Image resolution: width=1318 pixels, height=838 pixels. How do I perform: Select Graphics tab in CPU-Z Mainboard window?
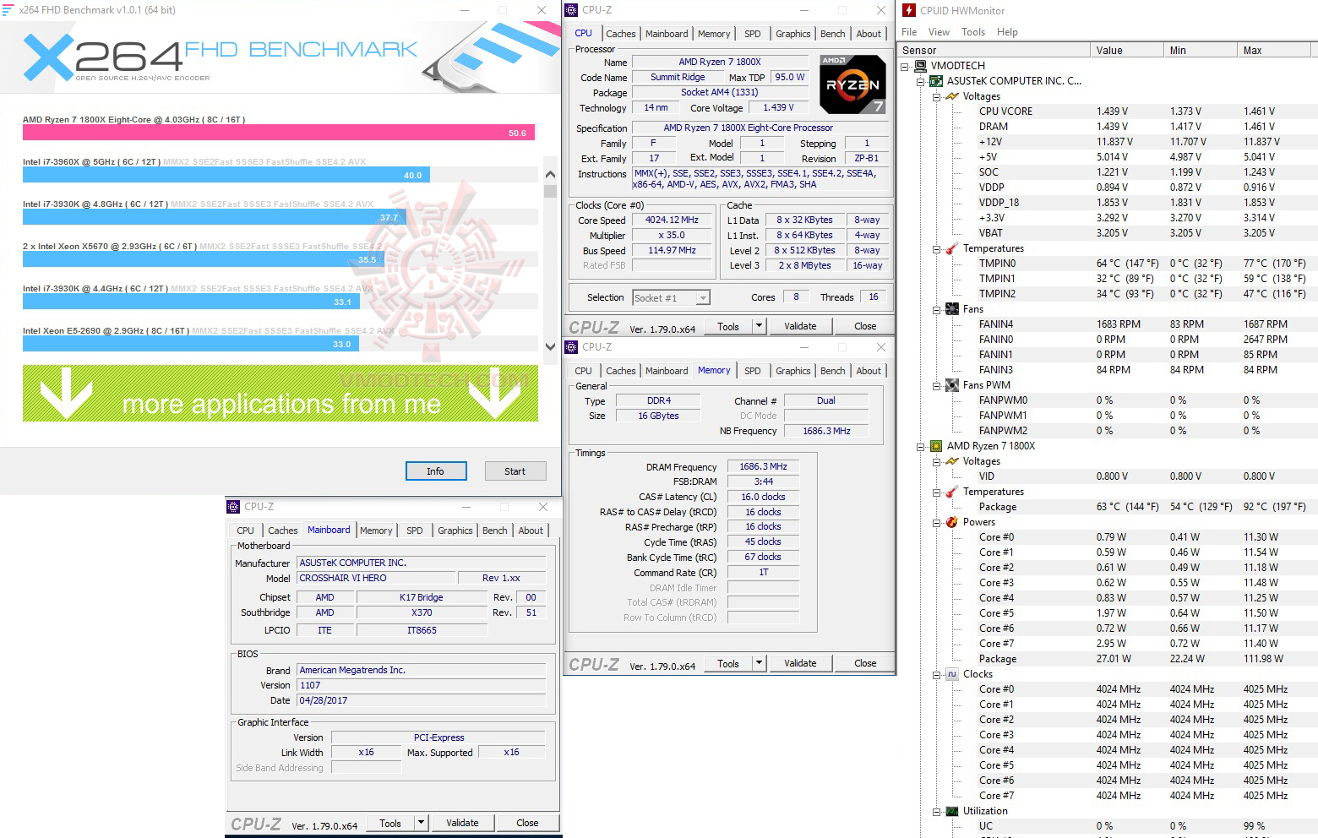(455, 531)
